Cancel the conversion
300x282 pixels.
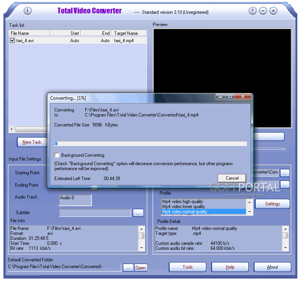point(232,178)
